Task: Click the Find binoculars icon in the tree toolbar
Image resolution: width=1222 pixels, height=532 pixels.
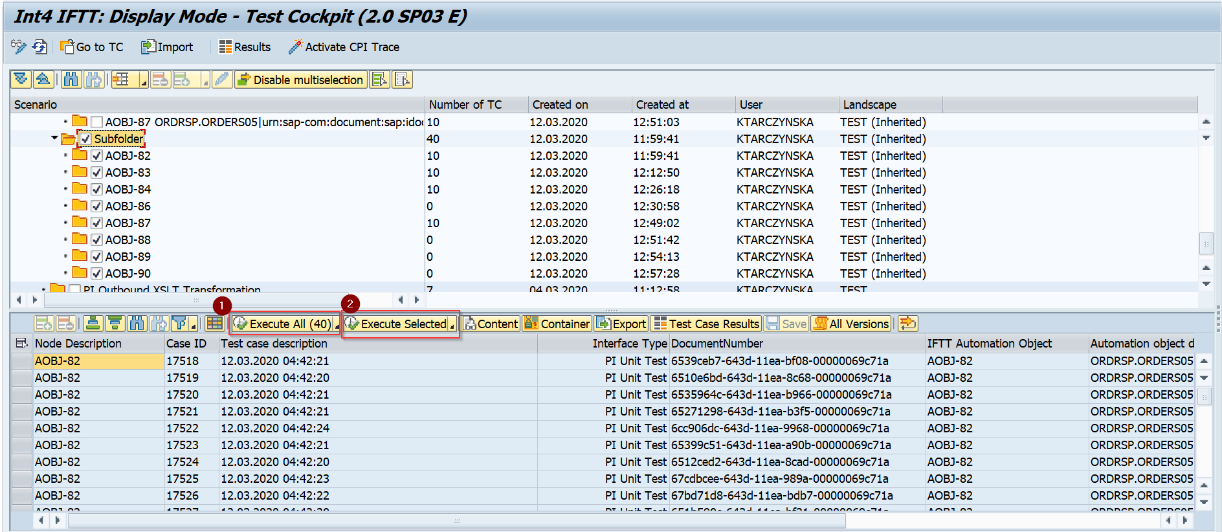Action: click(71, 80)
